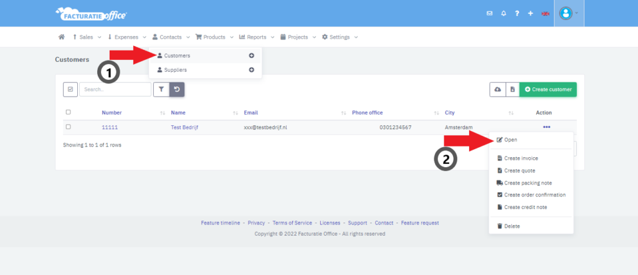Expand the Expenses menu
Viewport: 638px width, 275px height.
[127, 37]
